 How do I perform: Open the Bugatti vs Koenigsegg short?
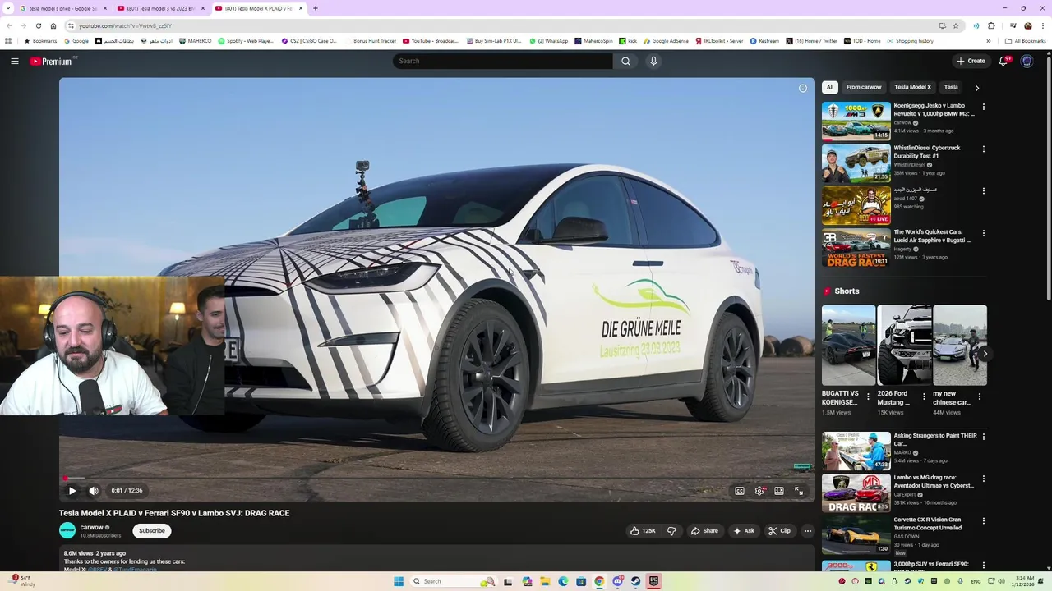pyautogui.click(x=848, y=346)
